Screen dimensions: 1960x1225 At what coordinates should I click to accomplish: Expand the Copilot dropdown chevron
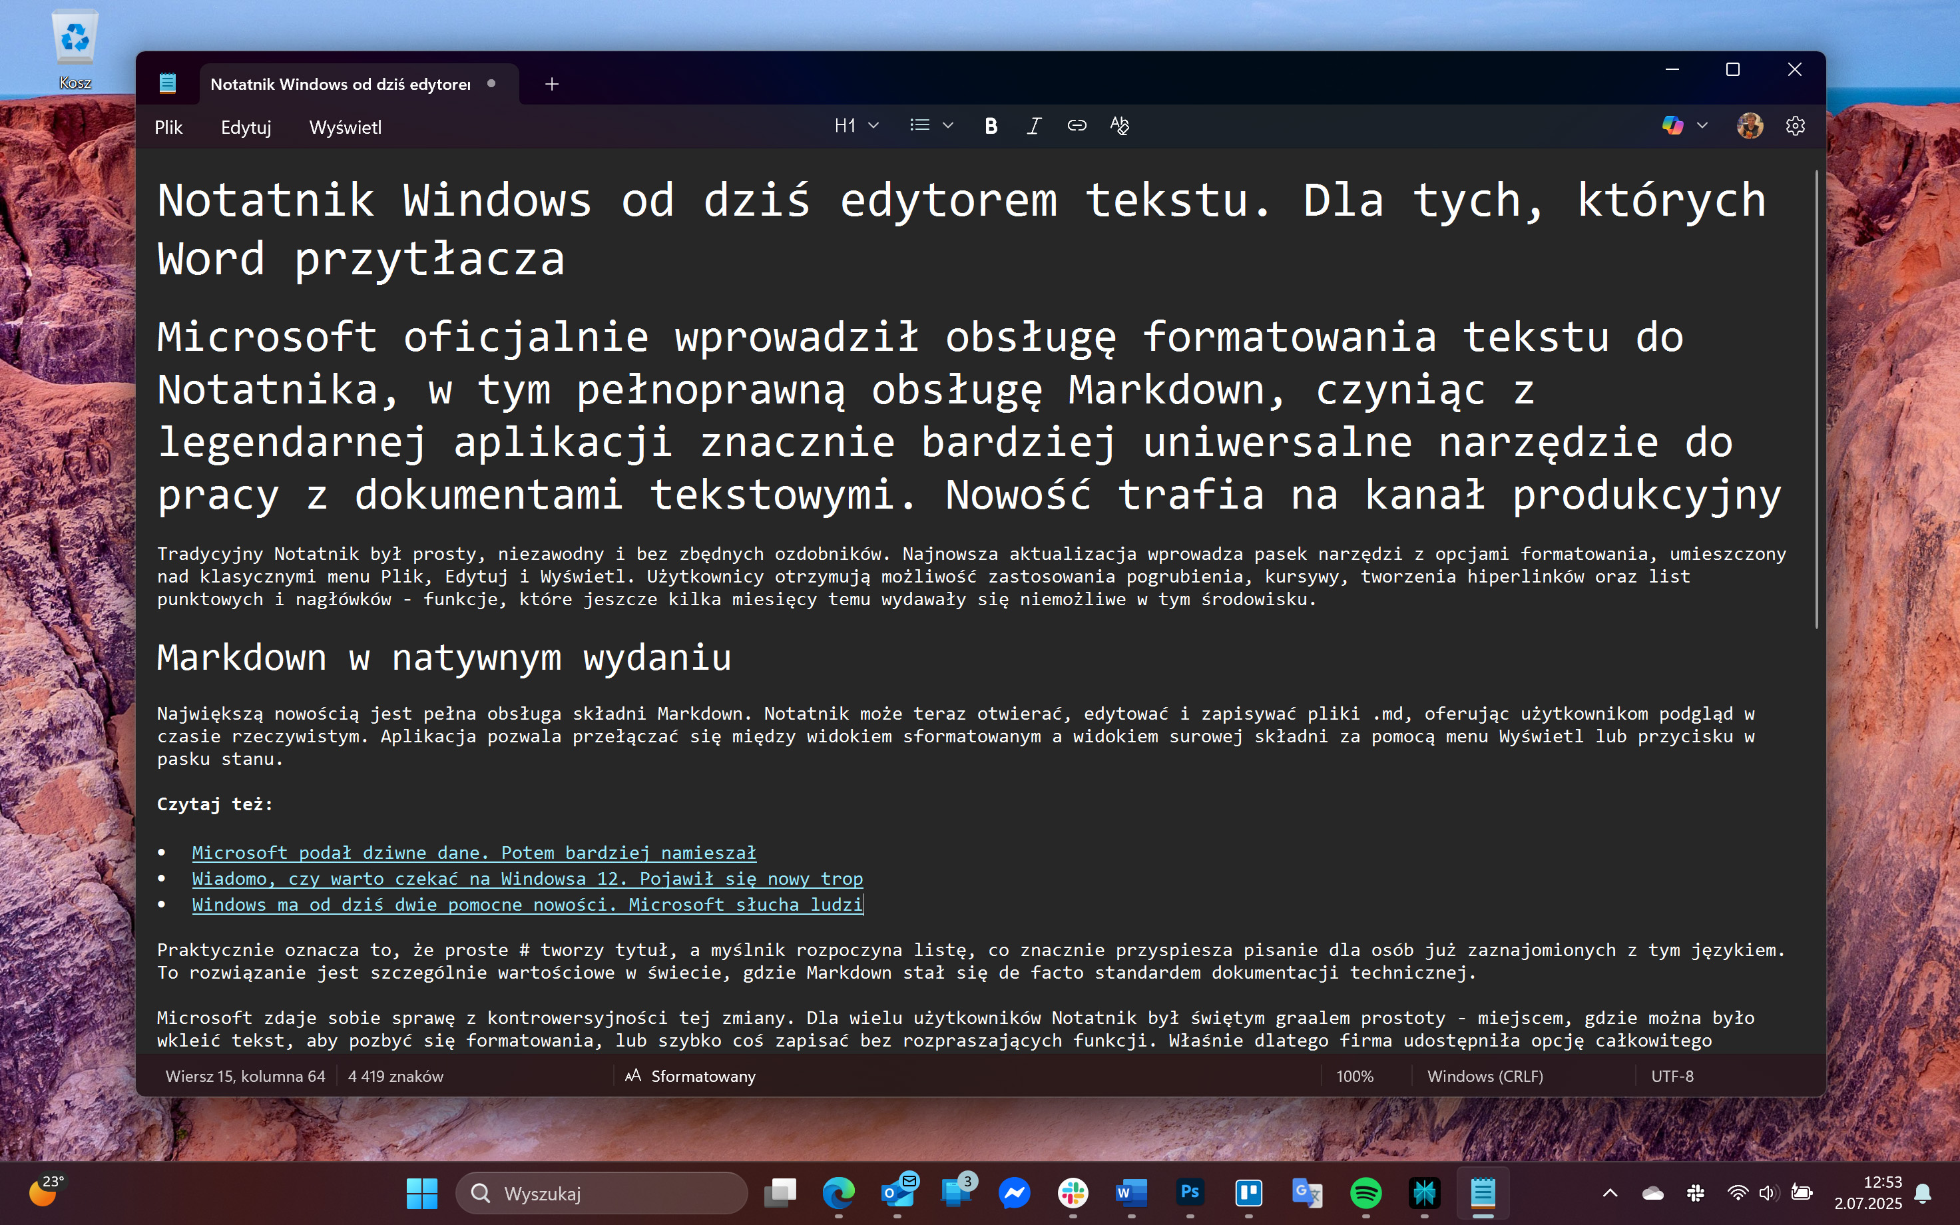pos(1702,126)
